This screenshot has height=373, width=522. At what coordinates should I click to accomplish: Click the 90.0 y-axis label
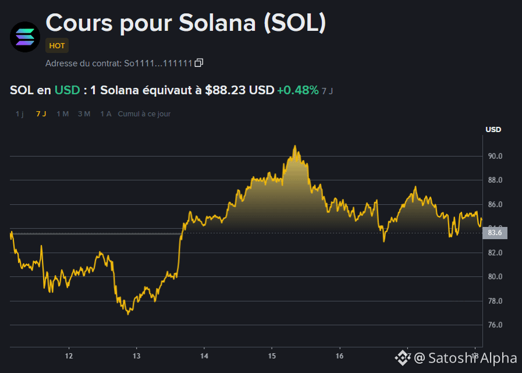[x=495, y=156]
